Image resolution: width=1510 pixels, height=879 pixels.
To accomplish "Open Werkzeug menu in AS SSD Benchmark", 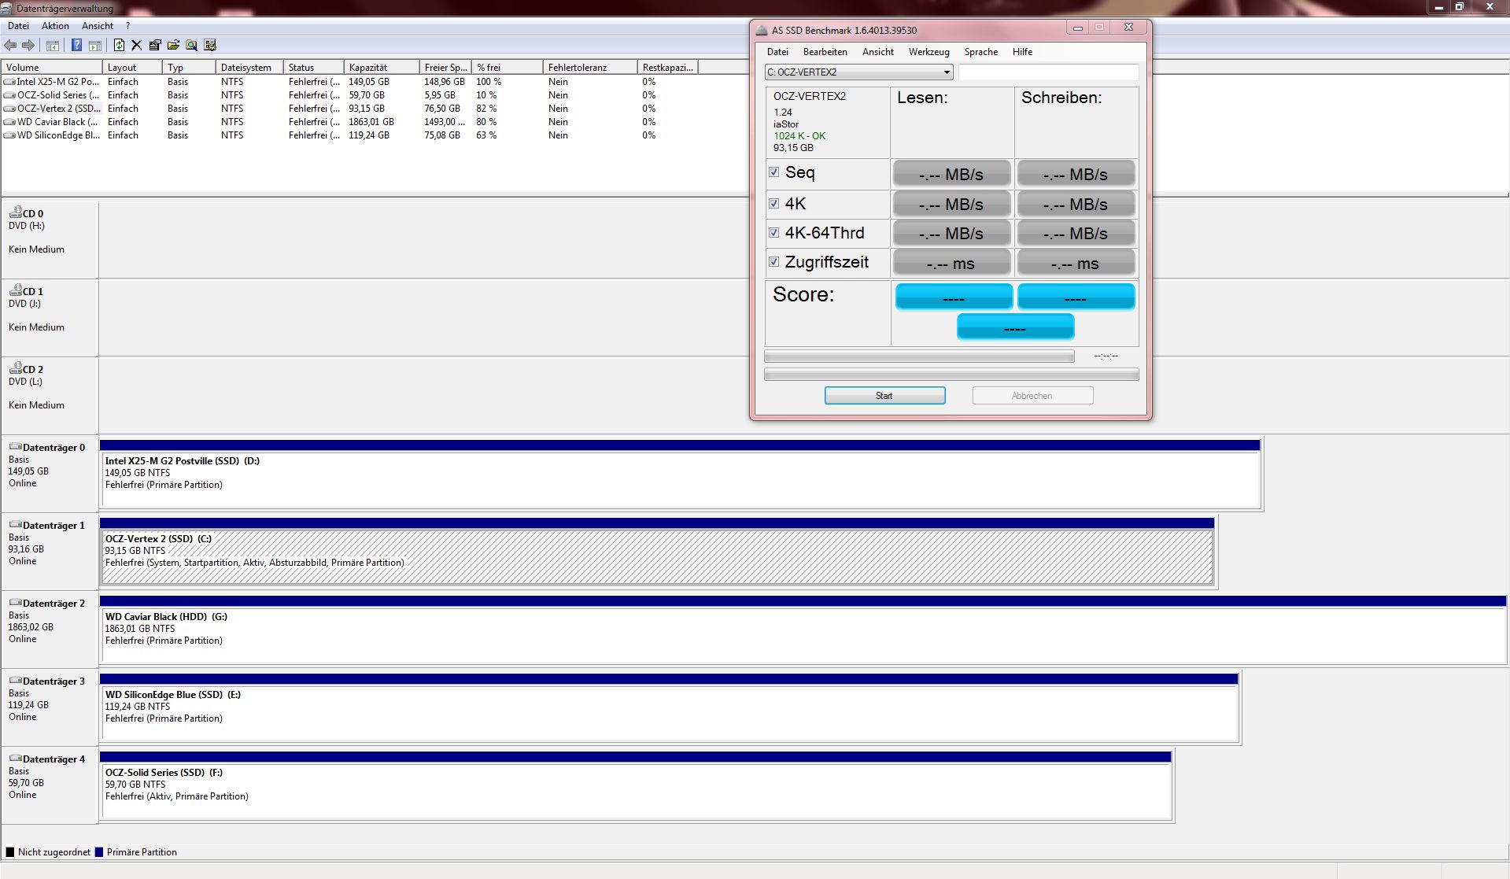I will [929, 52].
